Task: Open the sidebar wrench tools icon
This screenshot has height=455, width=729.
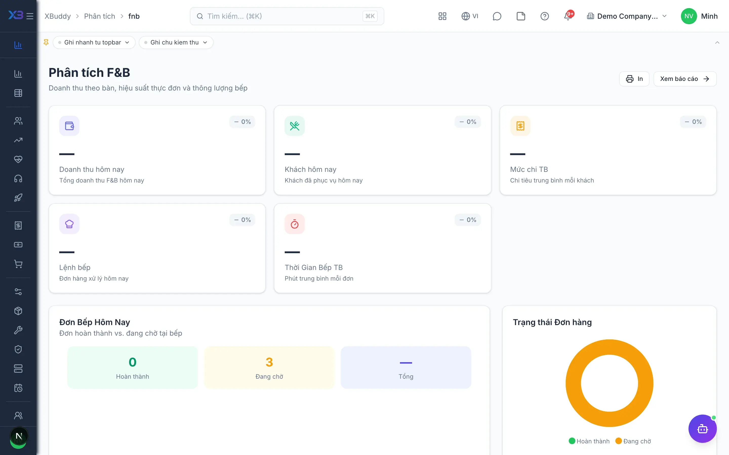Action: [x=18, y=330]
